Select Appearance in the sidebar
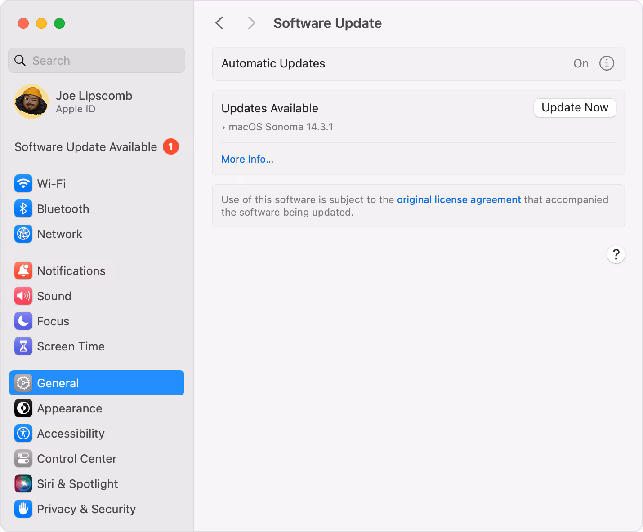The width and height of the screenshot is (643, 532). coord(70,408)
